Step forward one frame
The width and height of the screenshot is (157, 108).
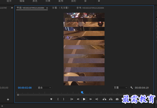90,99
